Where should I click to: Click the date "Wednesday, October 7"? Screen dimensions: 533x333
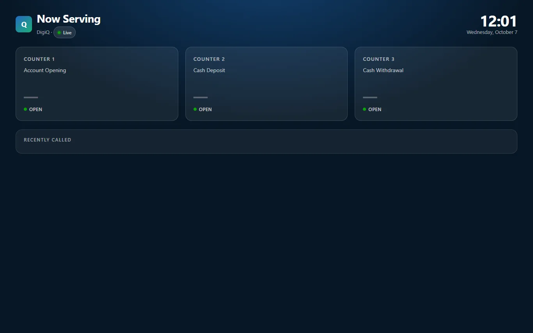click(x=492, y=32)
